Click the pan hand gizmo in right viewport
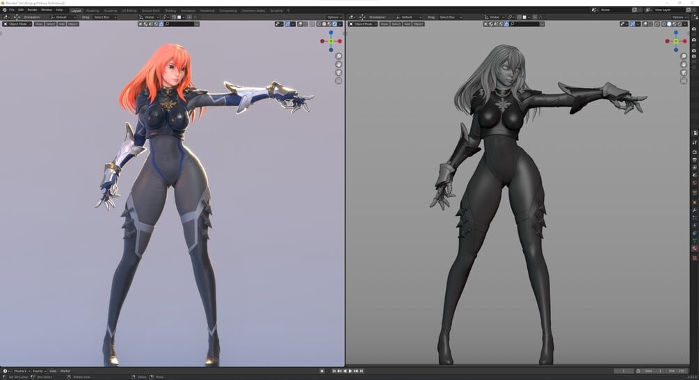The width and height of the screenshot is (699, 380). point(684,64)
